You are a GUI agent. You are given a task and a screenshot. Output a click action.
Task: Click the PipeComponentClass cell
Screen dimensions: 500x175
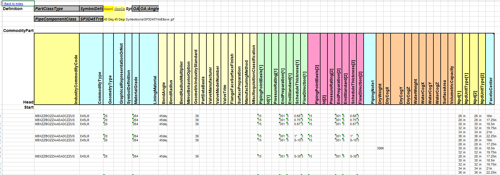pyautogui.click(x=57, y=19)
